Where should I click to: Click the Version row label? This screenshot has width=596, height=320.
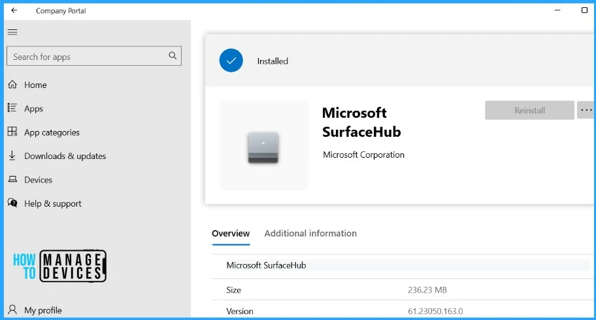tap(239, 312)
